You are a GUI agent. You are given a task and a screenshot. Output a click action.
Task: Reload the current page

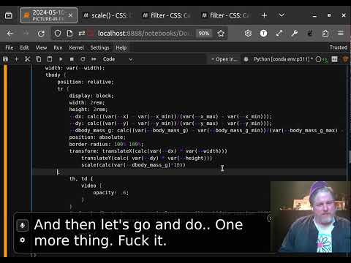point(41,34)
